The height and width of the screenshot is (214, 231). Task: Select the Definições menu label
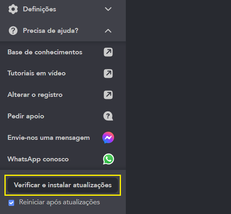pos(40,9)
